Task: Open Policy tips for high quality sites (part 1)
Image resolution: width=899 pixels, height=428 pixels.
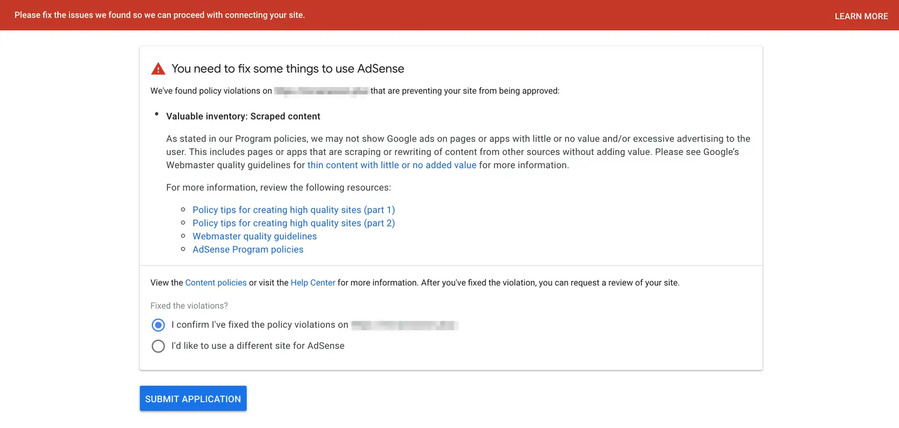Action: click(x=294, y=210)
